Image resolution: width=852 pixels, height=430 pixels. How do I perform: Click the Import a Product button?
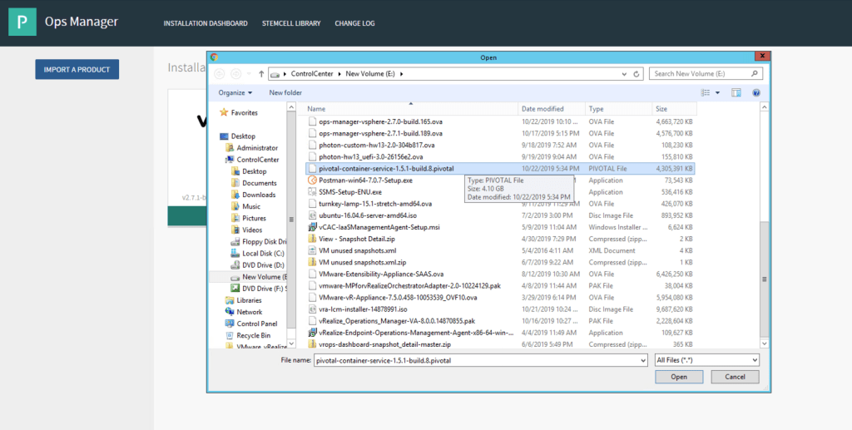(77, 70)
